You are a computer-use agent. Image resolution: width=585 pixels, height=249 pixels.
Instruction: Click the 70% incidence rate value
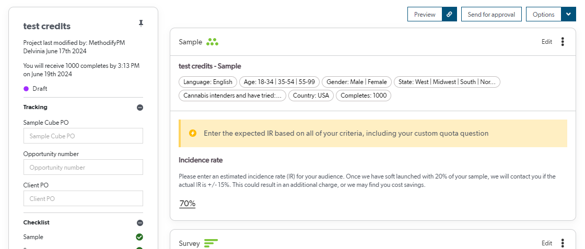click(x=187, y=204)
